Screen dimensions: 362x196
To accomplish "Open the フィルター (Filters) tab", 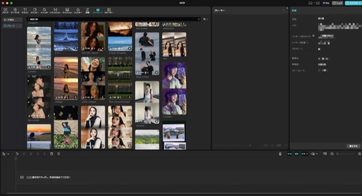I will 78,11.
